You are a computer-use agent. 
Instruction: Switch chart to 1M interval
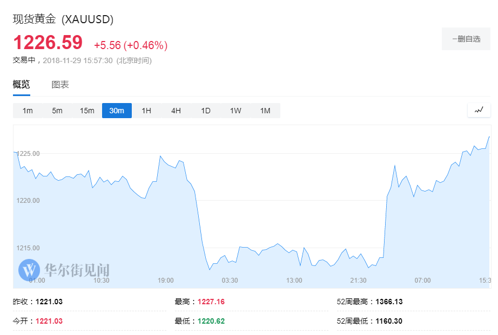265,111
